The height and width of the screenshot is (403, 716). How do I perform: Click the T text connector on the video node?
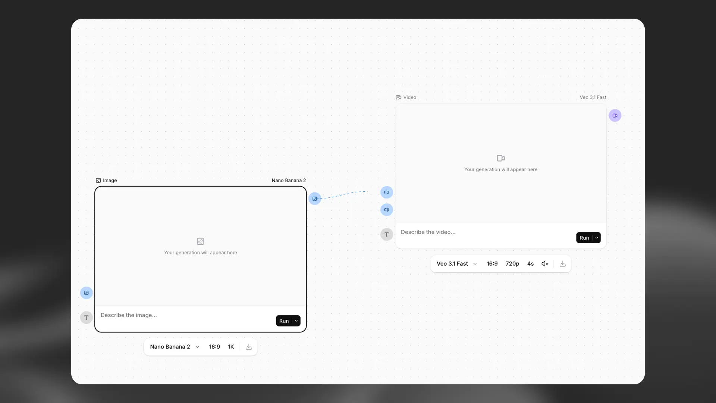(x=386, y=234)
